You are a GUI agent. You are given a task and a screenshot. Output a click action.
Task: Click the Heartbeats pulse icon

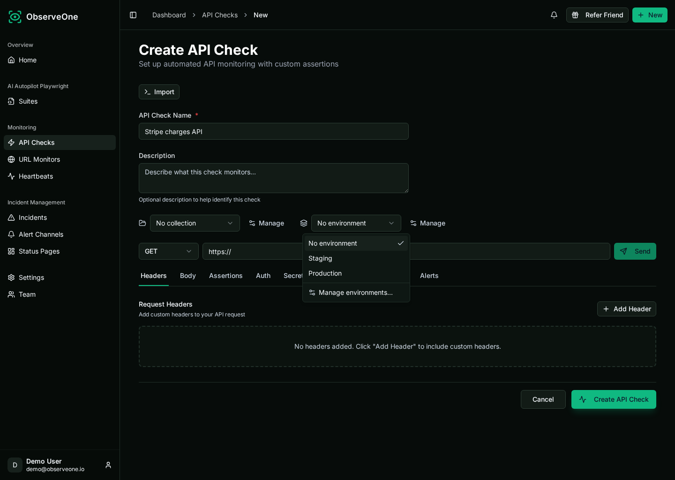point(11,176)
